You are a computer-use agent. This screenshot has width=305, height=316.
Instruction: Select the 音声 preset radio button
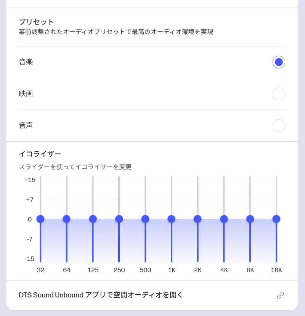279,125
